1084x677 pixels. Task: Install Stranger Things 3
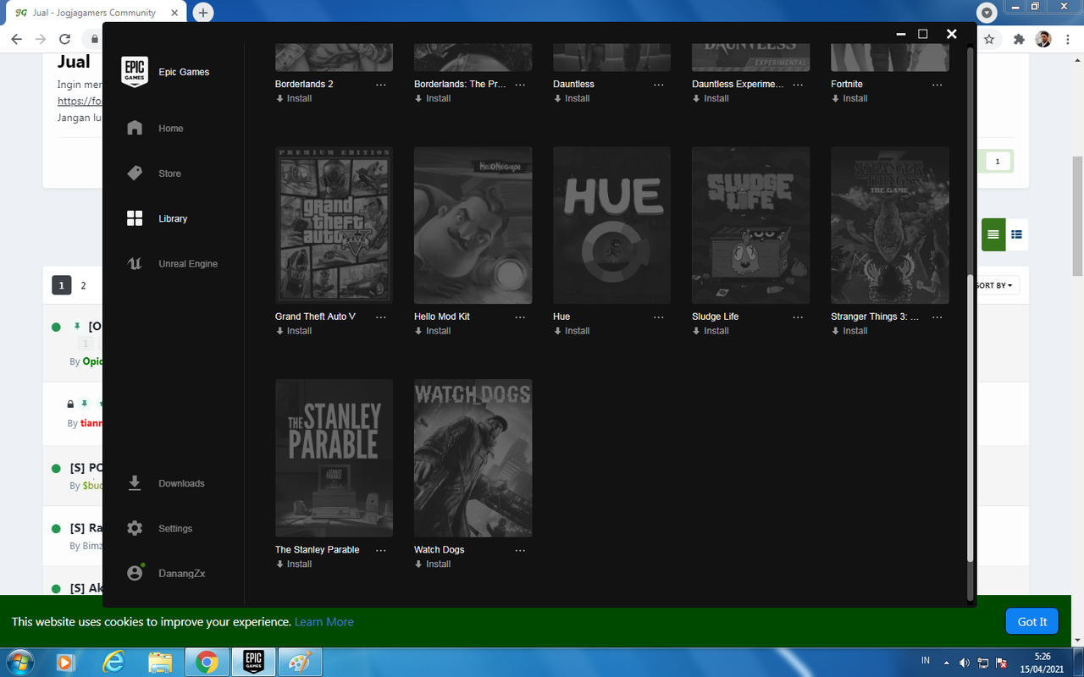tap(849, 331)
